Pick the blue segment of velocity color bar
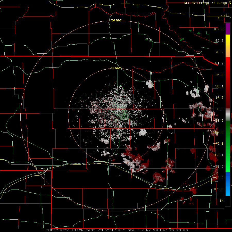232x232 pixels. click(228, 184)
